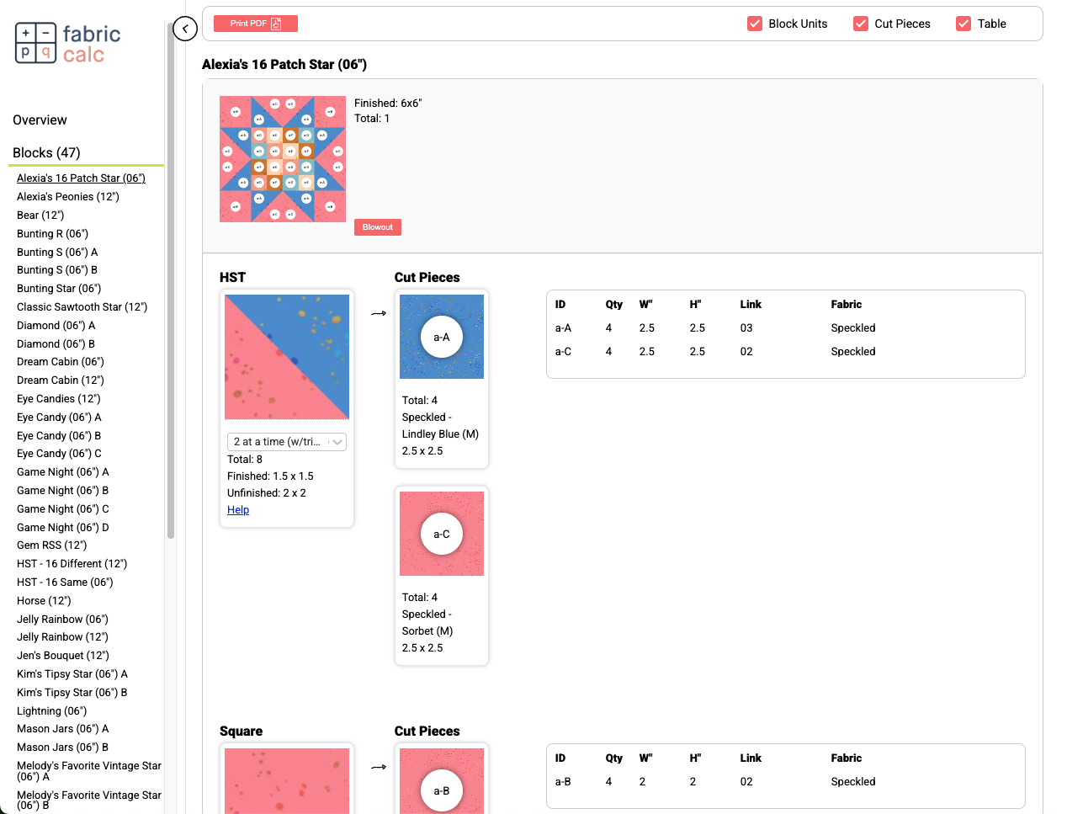The image size is (1067, 814).
Task: Open the Help link under HST
Action: coord(238,510)
